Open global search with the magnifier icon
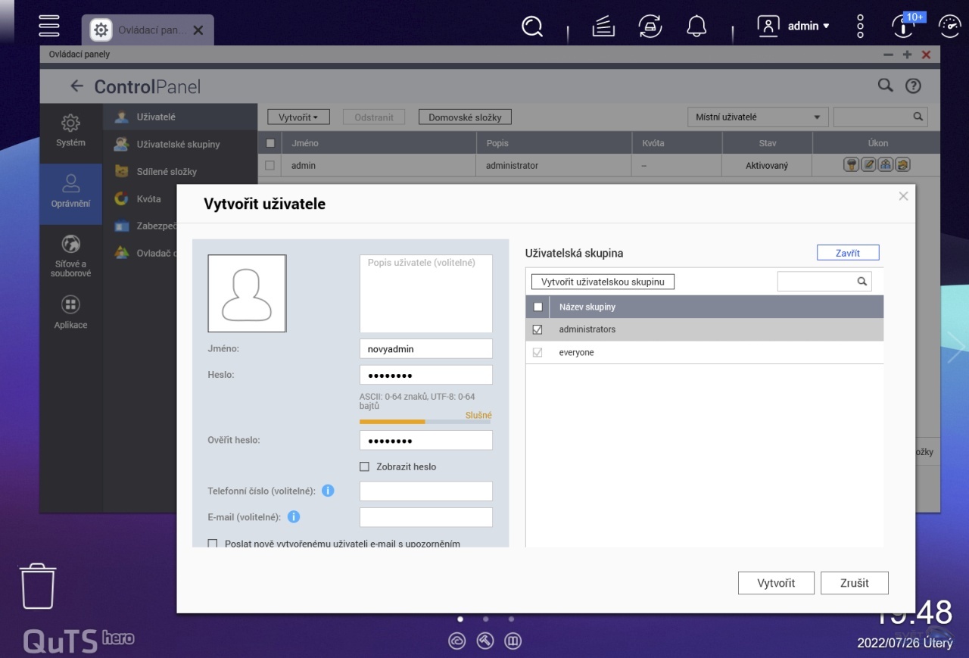The width and height of the screenshot is (969, 658). 532,25
